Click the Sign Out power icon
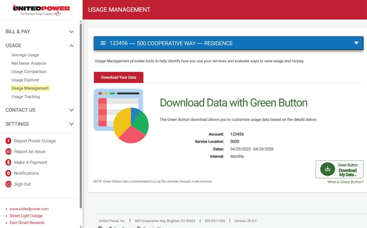Viewport: 367px width, 228px height. point(9,184)
